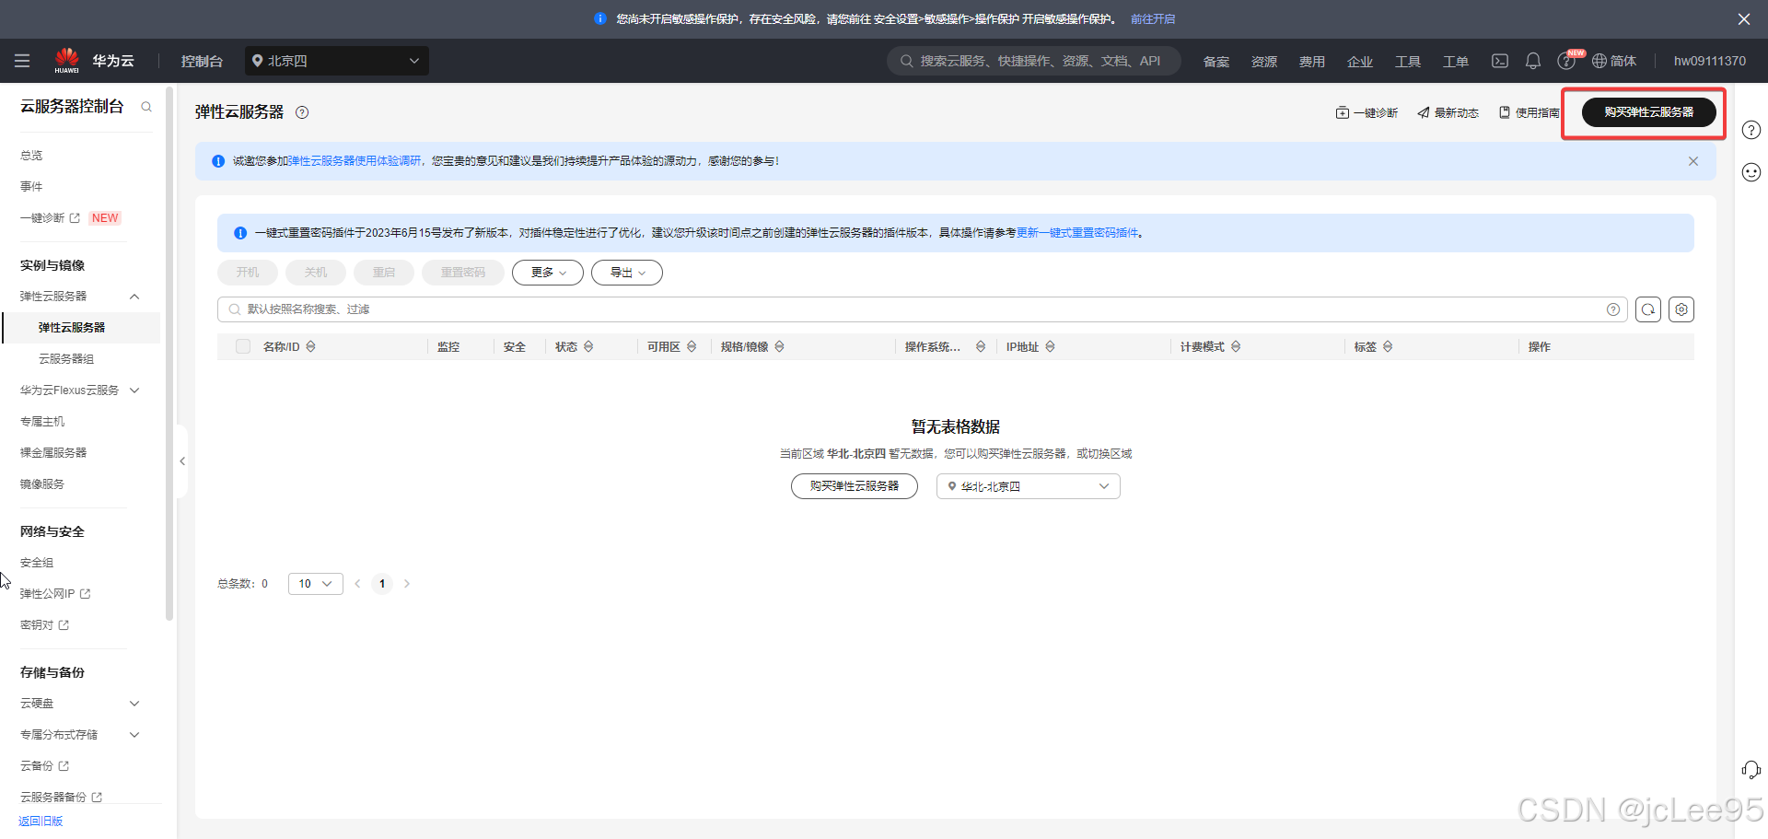Open the hw09111370 account menu

click(x=1710, y=61)
